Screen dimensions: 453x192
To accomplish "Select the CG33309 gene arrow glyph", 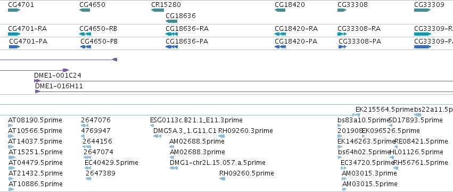I will (422, 10).
